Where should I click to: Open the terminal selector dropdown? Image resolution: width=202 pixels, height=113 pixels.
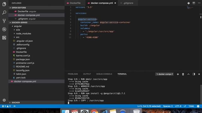click(164, 74)
